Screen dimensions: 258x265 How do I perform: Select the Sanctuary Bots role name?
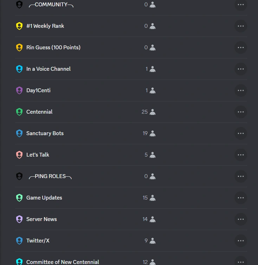(x=45, y=133)
